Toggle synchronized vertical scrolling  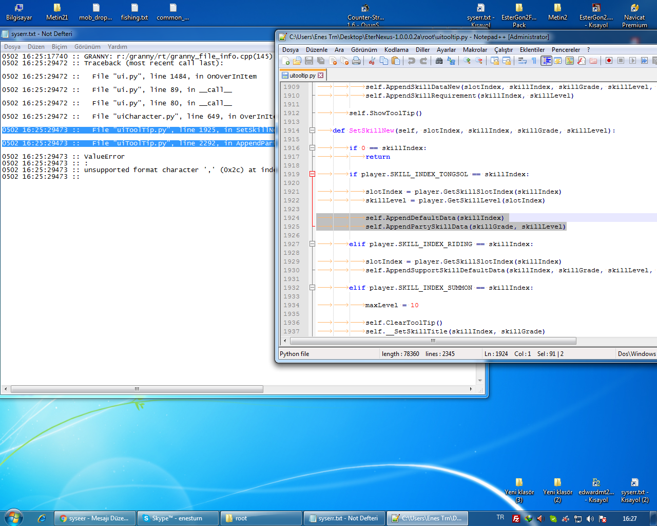(494, 61)
